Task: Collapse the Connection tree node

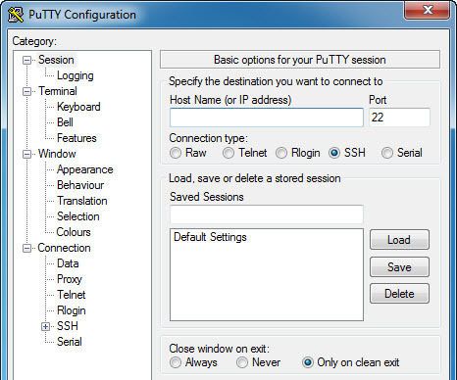Action: coord(26,249)
